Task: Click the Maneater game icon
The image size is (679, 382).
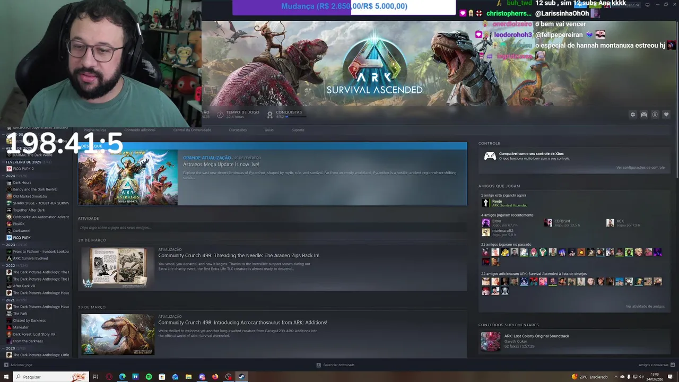Action: pyautogui.click(x=9, y=327)
